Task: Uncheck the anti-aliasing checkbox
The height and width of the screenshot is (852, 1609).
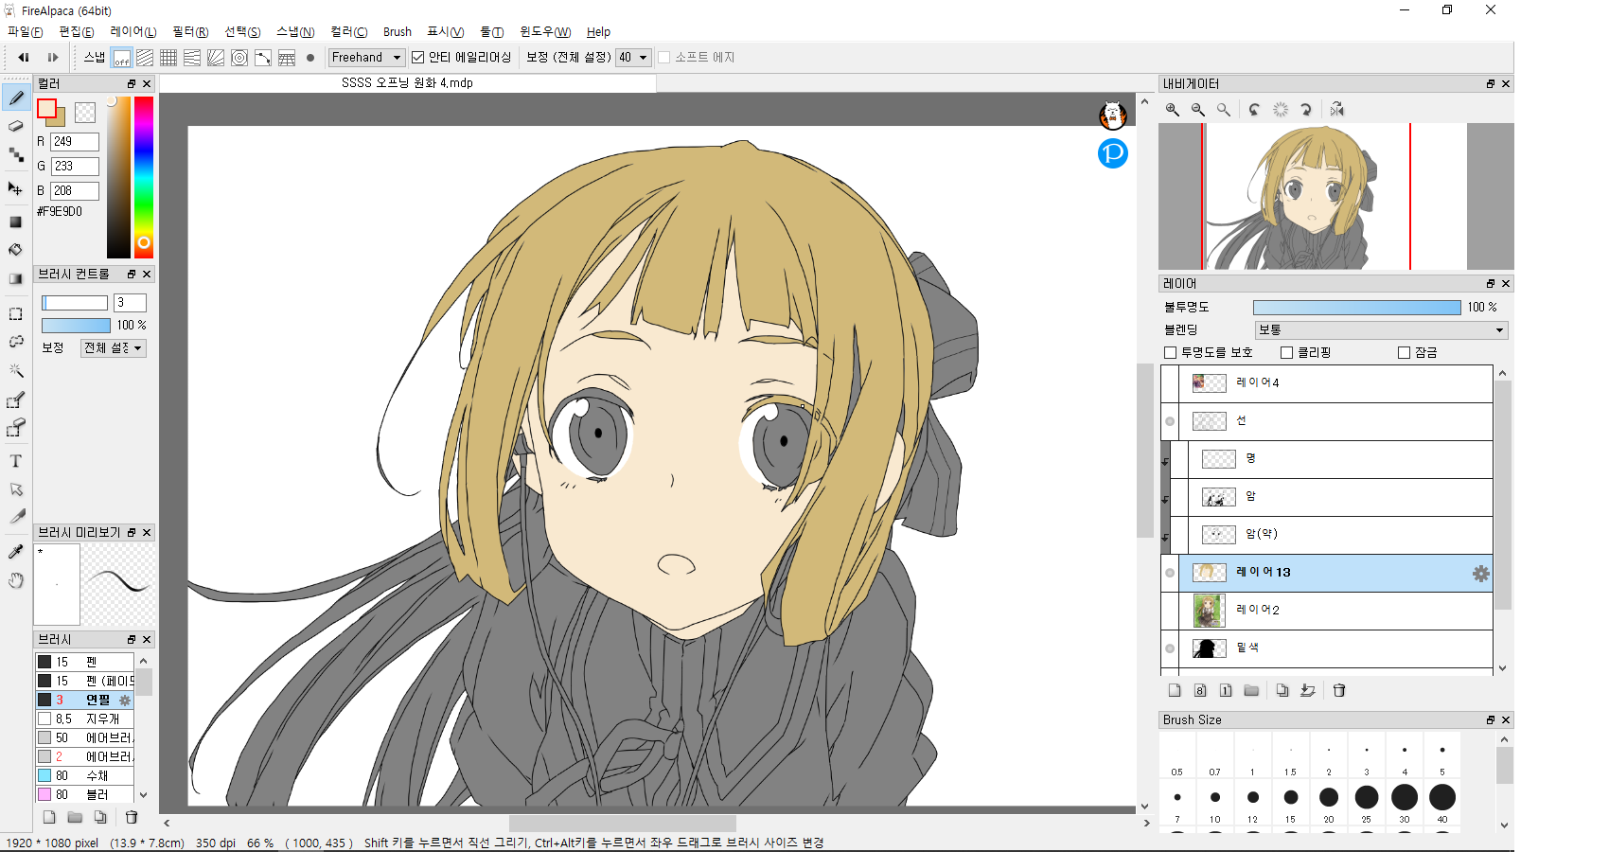Action: click(x=417, y=58)
